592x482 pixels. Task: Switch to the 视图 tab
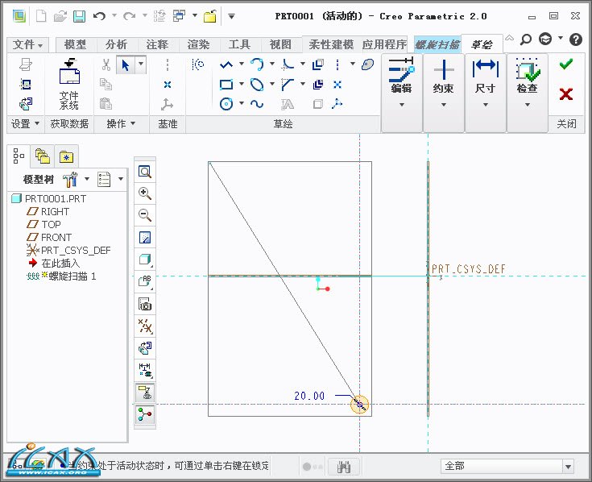[280, 45]
